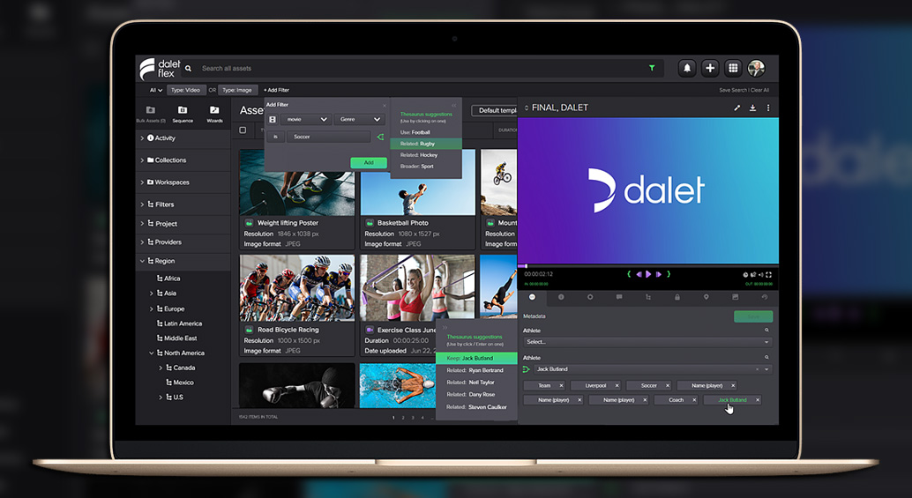Remove the Team tag

[561, 386]
